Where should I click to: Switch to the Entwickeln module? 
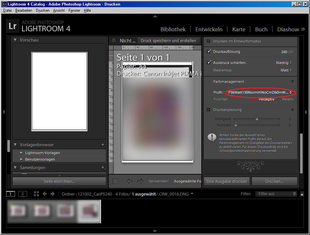(x=209, y=29)
